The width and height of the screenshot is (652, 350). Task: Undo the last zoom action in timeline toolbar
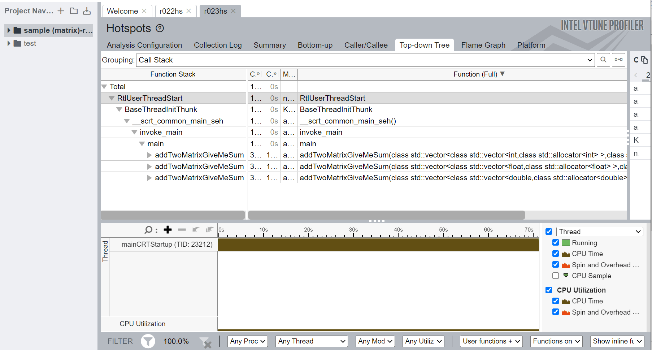[196, 230]
